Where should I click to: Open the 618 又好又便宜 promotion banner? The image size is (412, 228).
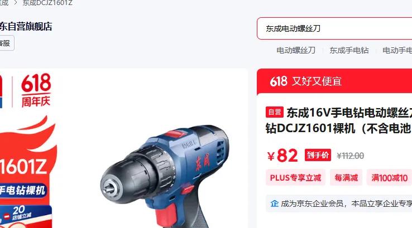pyautogui.click(x=334, y=81)
